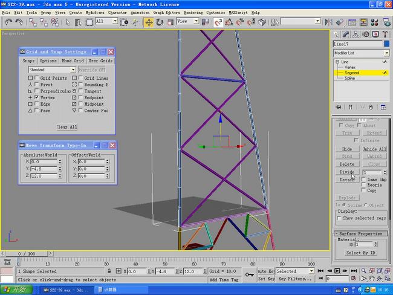Select Vertex sub-object in modifier stack
The image size is (393, 295).
tap(350, 67)
